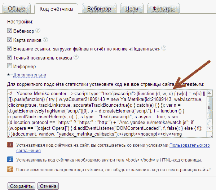216x190 pixels.
Task: Click the code box scroll up arrow
Action: tap(210, 93)
